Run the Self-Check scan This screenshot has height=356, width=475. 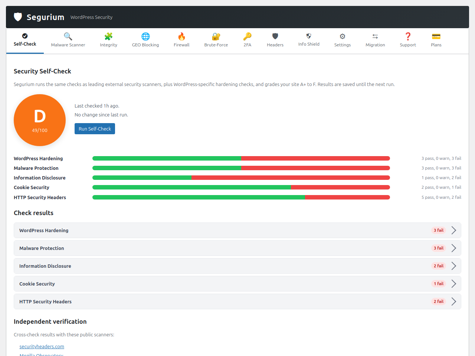(95, 129)
